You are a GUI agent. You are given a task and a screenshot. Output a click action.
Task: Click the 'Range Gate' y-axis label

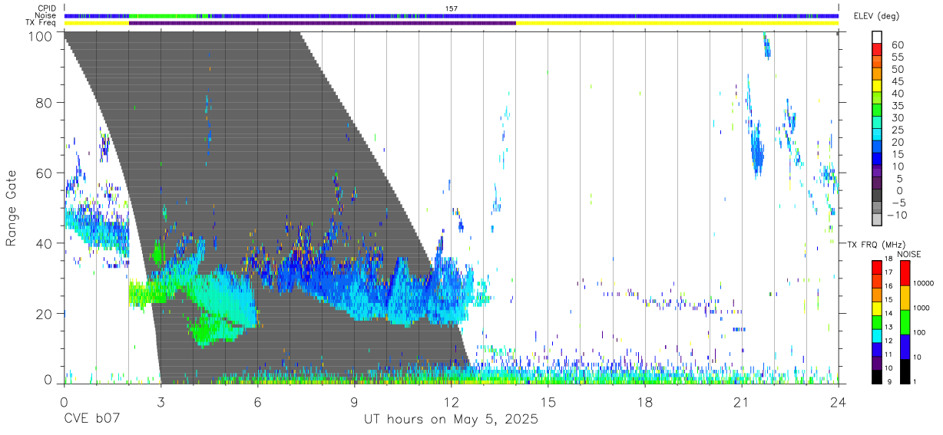[x=12, y=208]
